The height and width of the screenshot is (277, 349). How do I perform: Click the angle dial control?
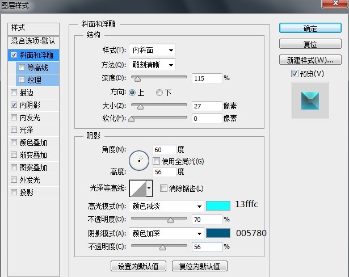(139, 160)
